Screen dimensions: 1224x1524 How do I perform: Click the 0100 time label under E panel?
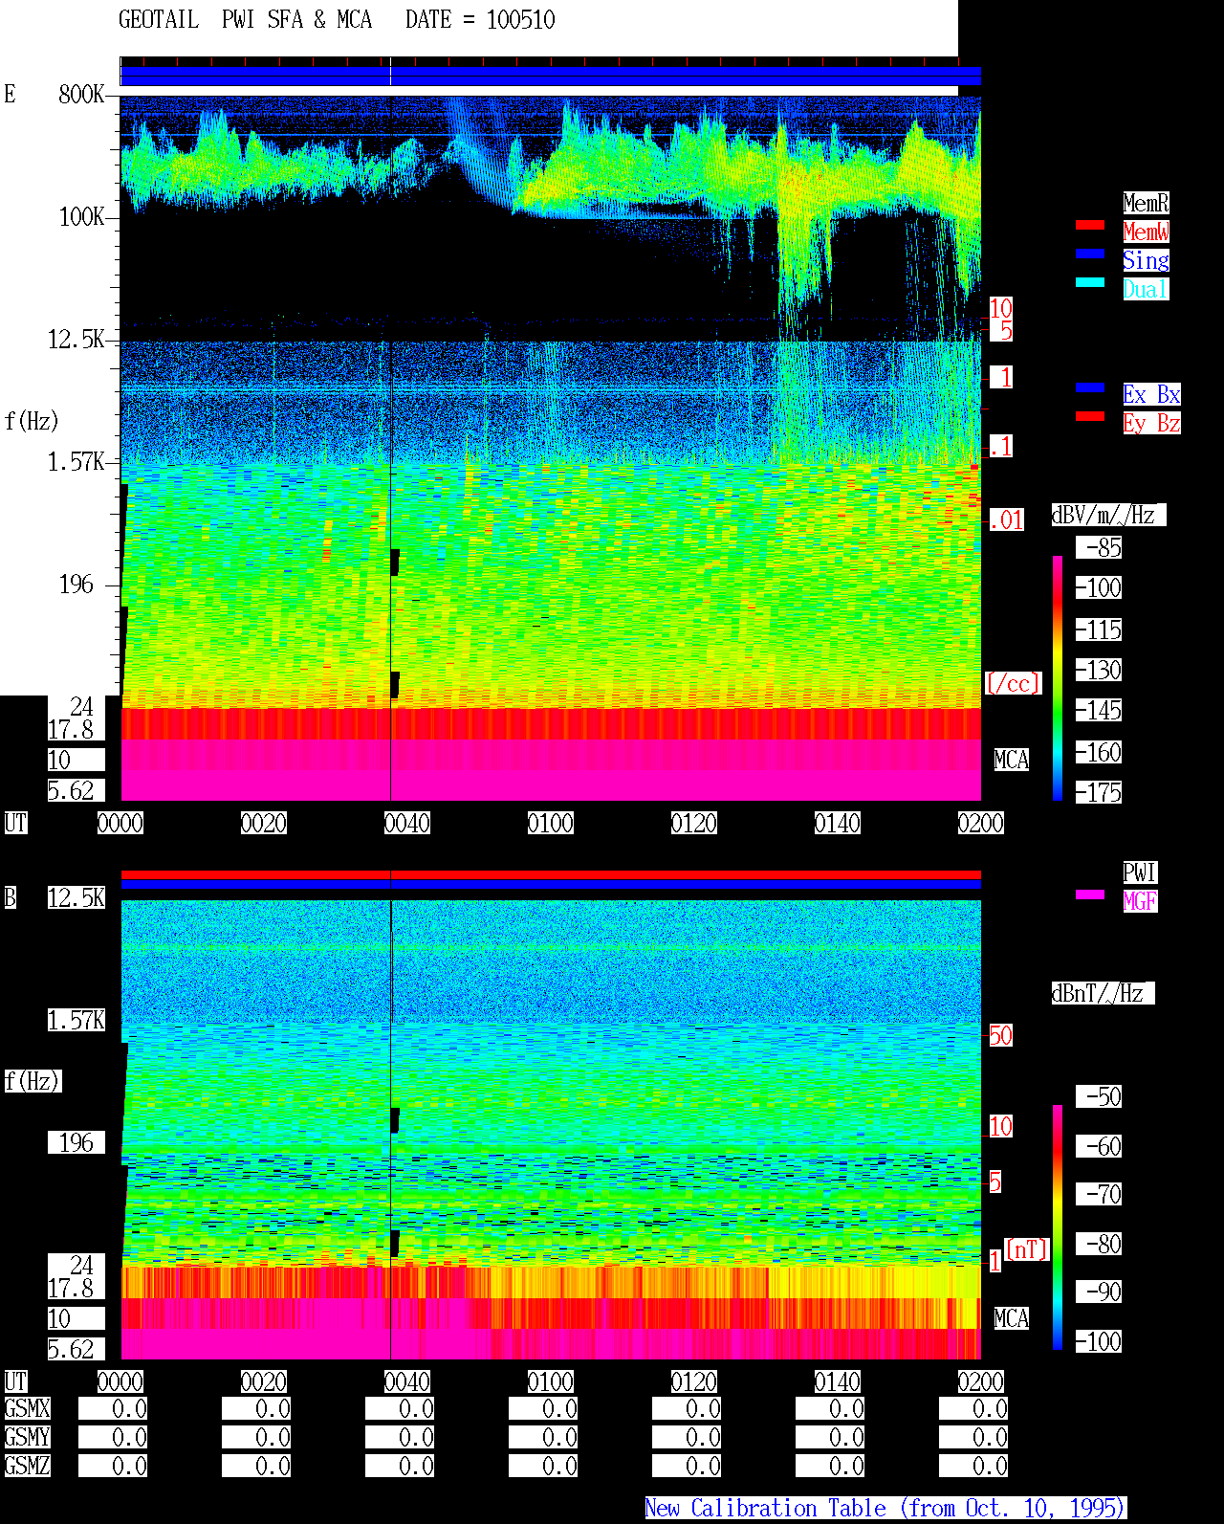coord(551,823)
